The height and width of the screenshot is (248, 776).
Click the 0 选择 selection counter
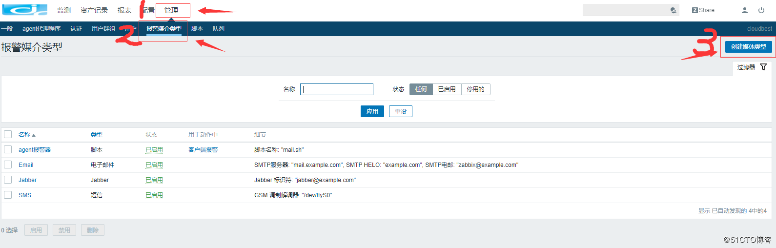[9, 230]
